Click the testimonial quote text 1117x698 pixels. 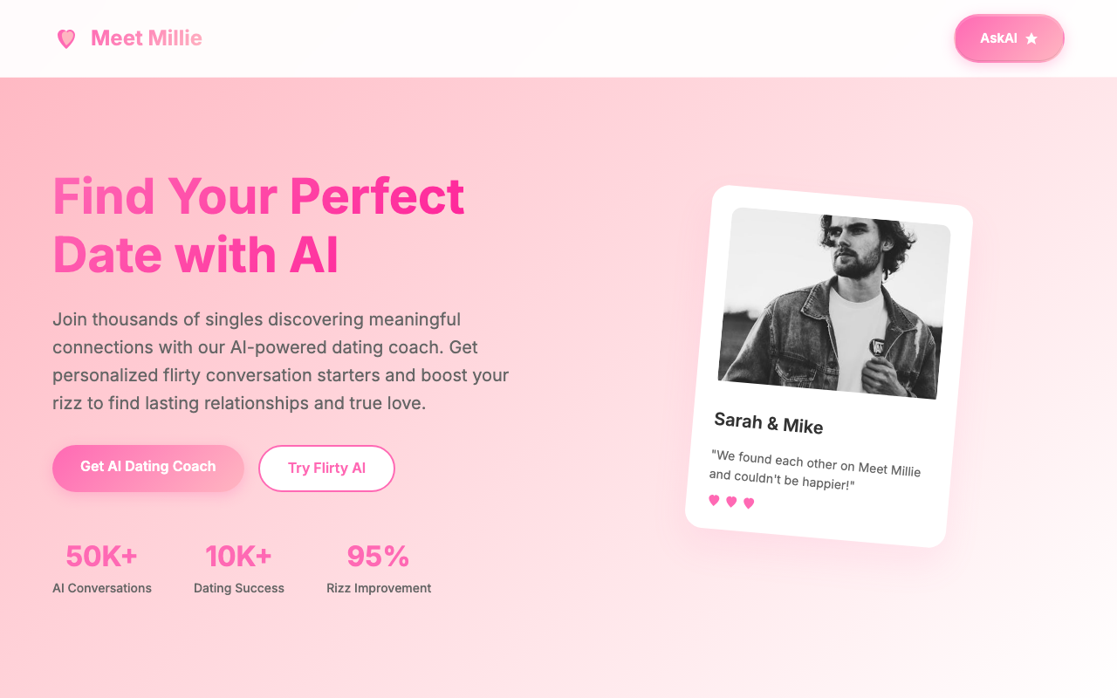point(814,469)
